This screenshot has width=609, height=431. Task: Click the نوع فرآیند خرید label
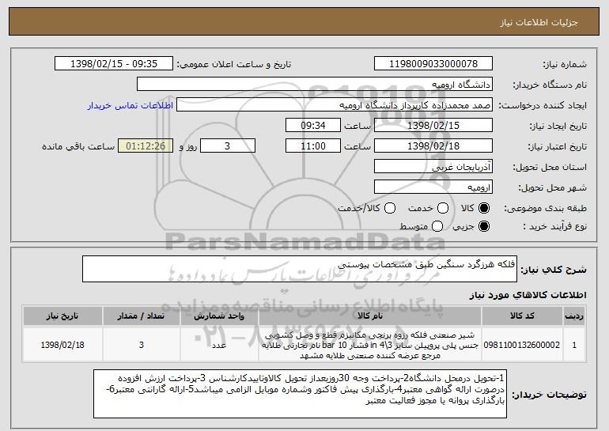555,226
